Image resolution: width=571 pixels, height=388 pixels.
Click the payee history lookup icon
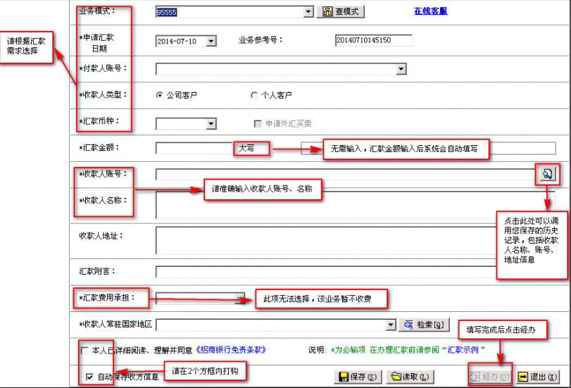click(x=547, y=174)
